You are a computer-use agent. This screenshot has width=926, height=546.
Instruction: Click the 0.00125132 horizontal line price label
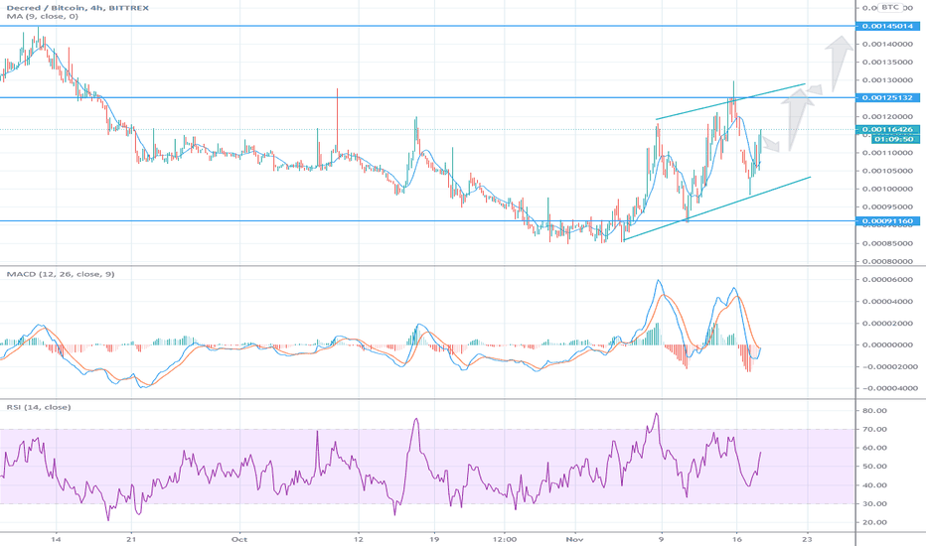(x=887, y=97)
